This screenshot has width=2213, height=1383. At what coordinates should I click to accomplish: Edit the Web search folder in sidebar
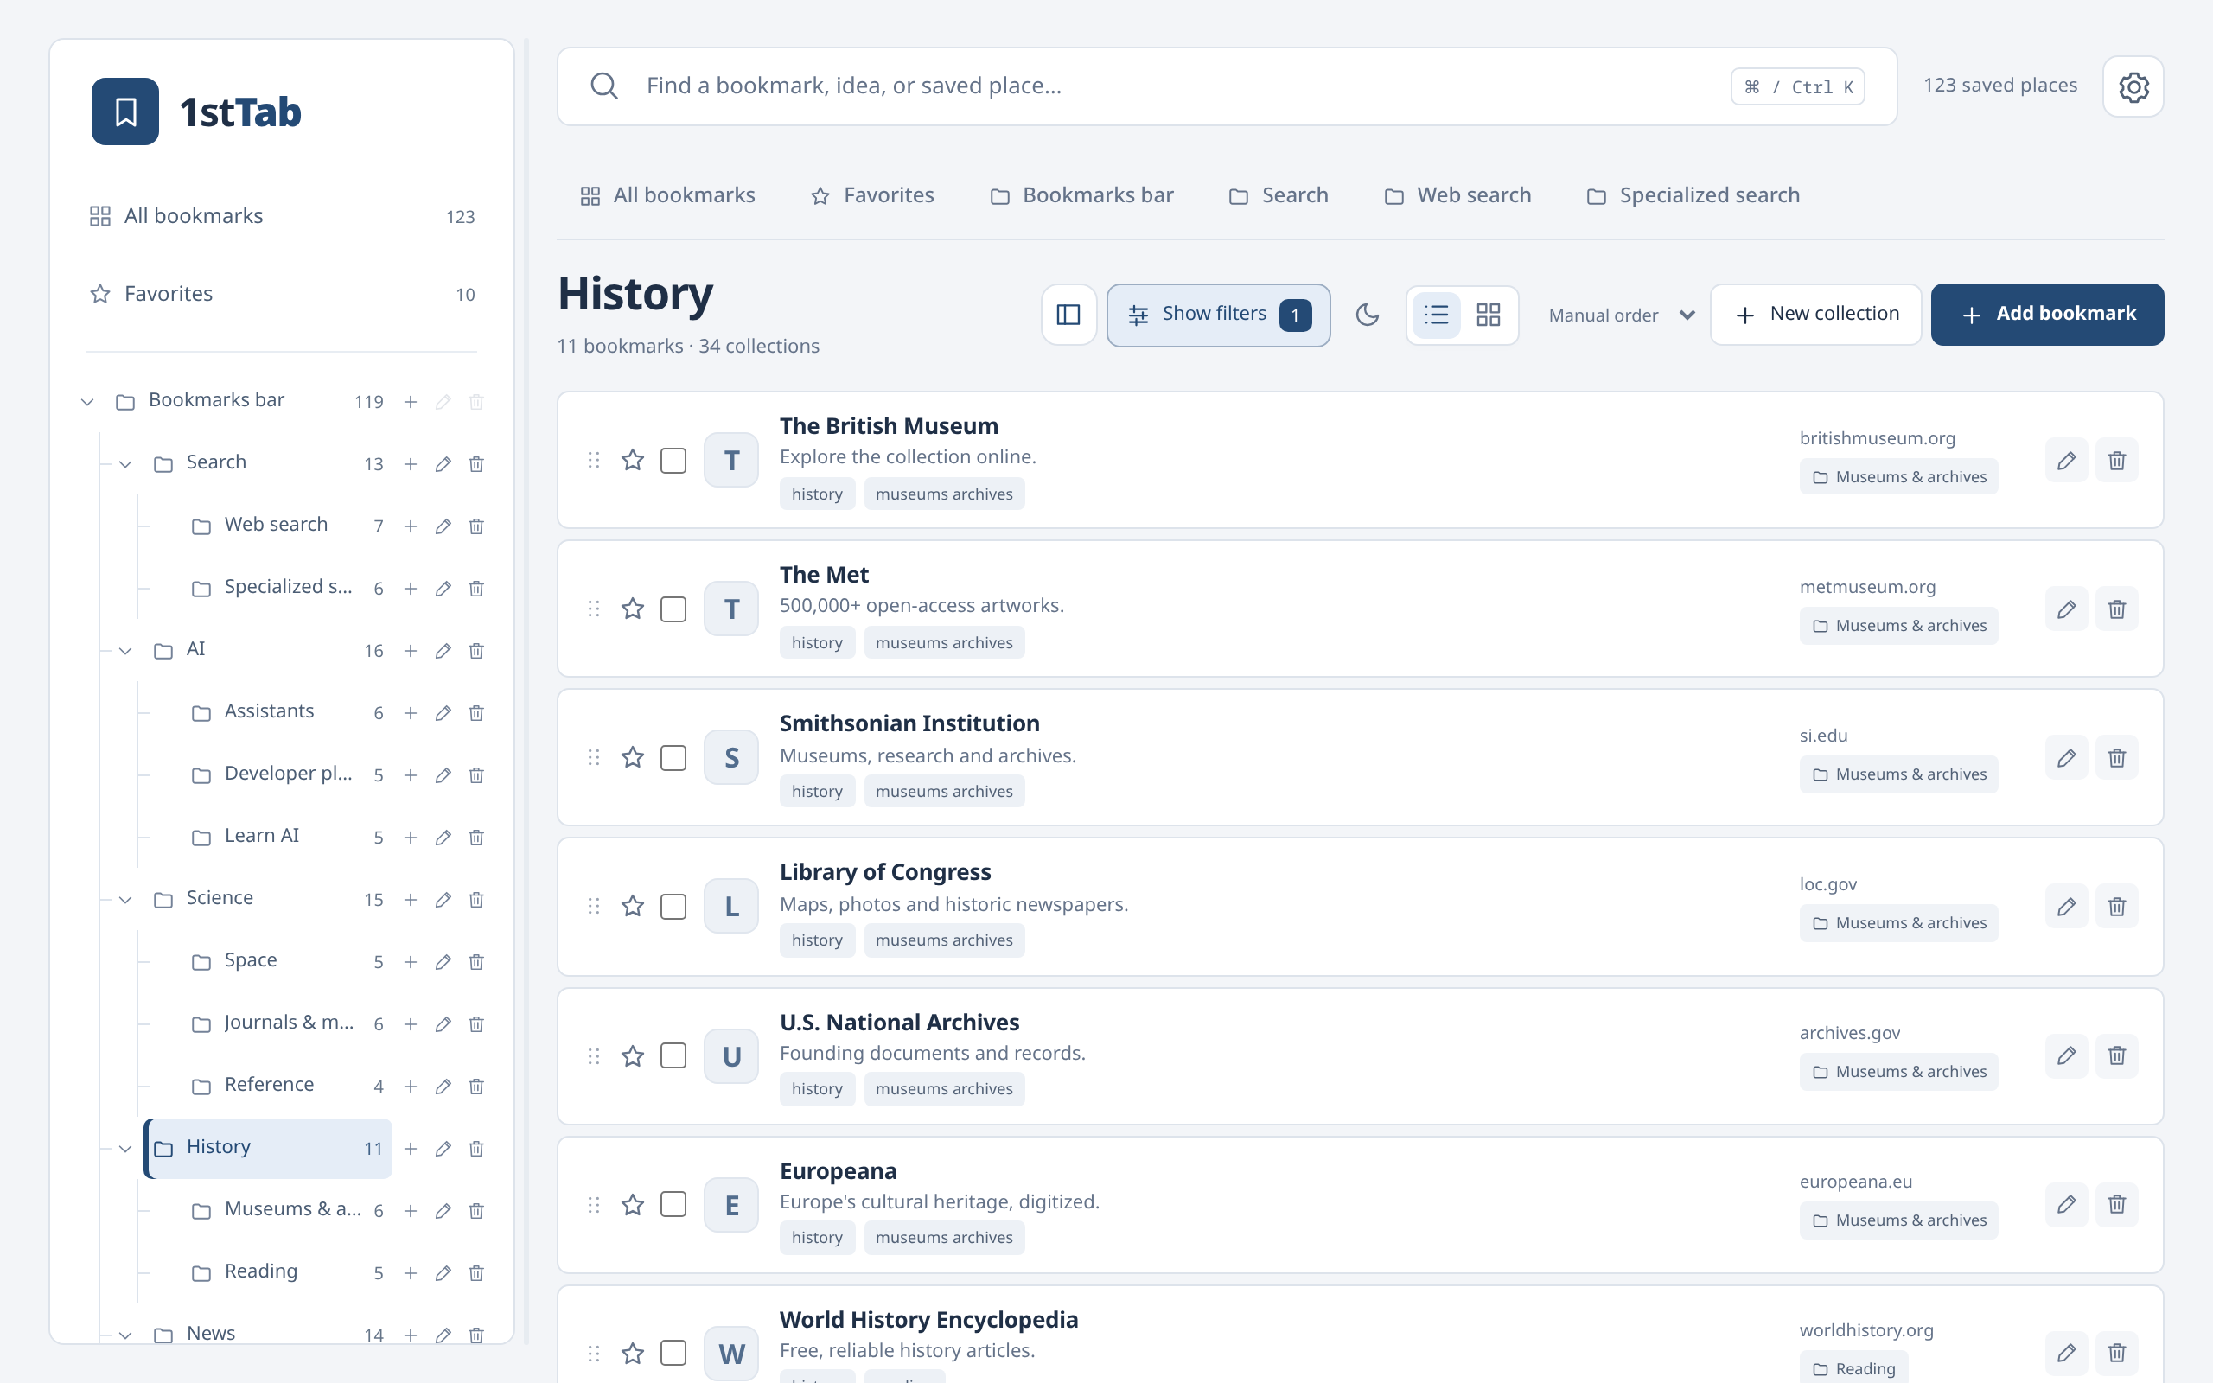[443, 526]
